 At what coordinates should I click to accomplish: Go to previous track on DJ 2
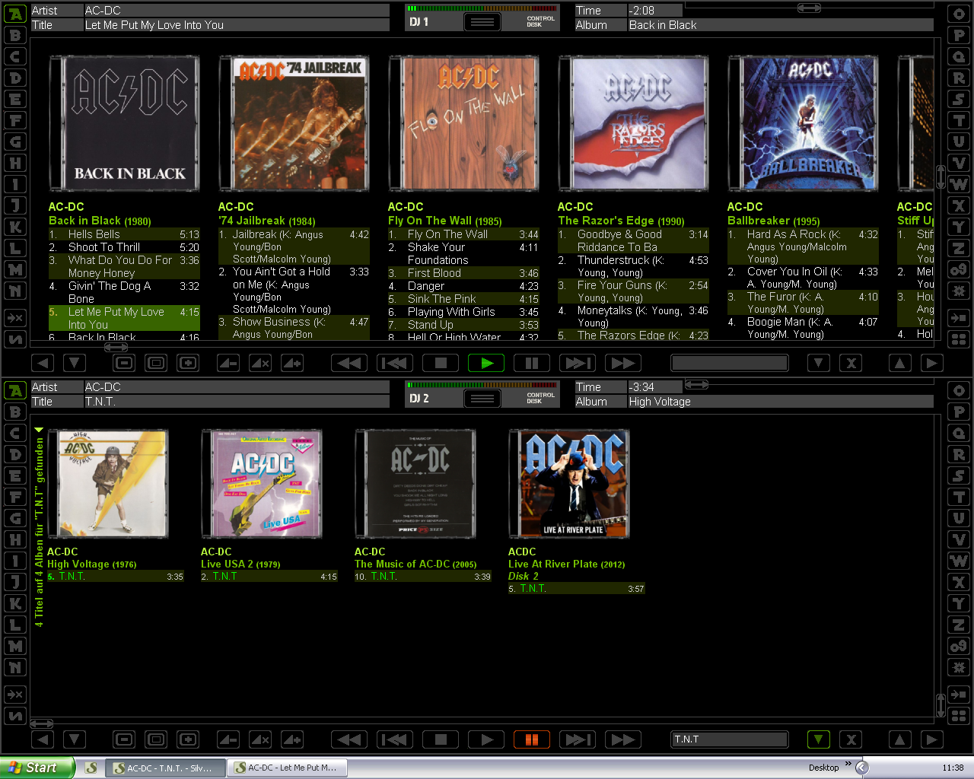coord(395,739)
